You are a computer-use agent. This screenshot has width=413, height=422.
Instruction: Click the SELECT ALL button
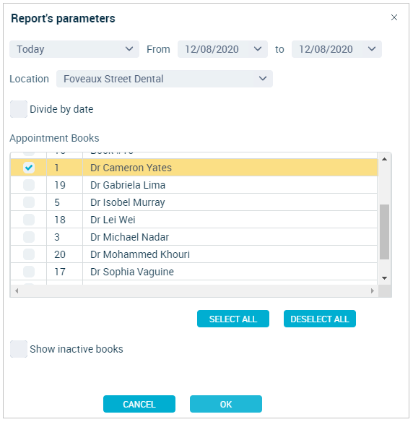pos(233,319)
